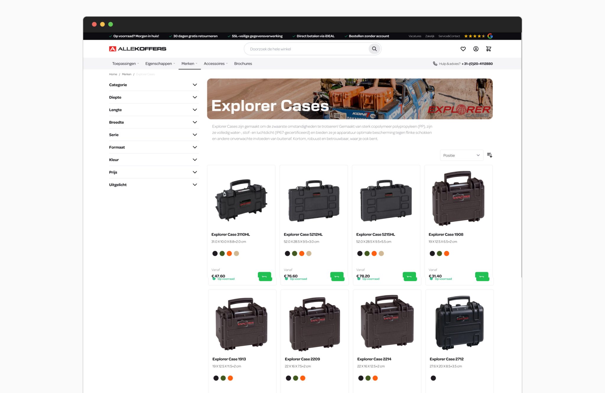Open the wishlist heart icon

click(x=463, y=49)
